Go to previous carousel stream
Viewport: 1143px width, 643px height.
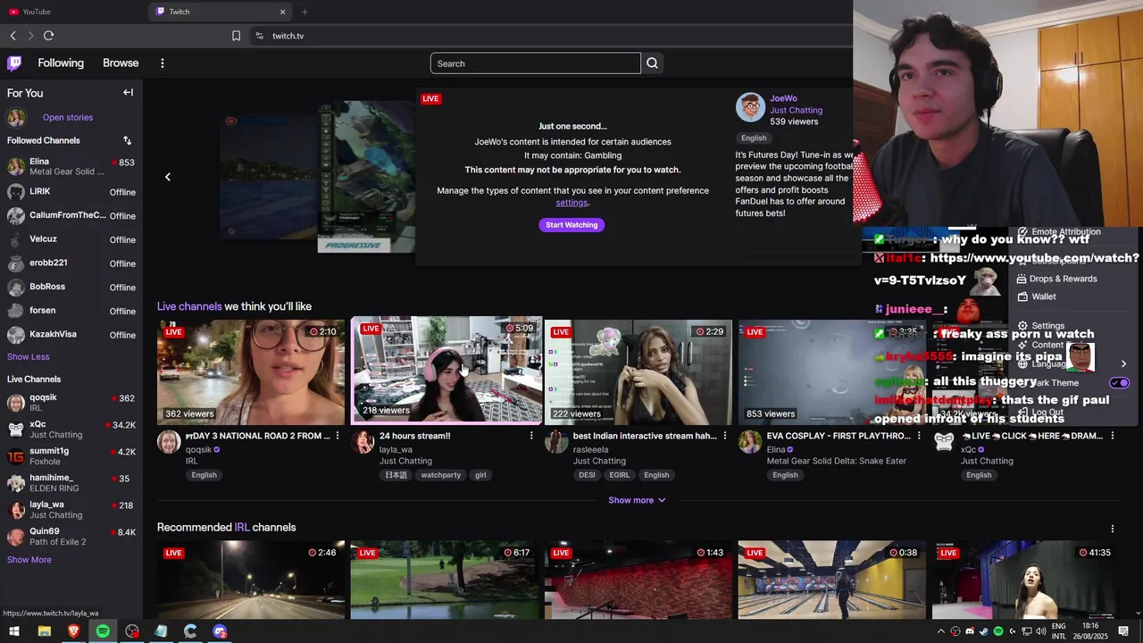167,177
